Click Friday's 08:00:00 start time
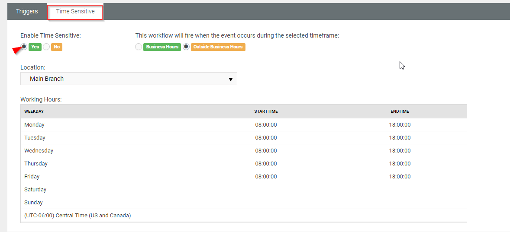The height and width of the screenshot is (232, 510). pos(266,177)
